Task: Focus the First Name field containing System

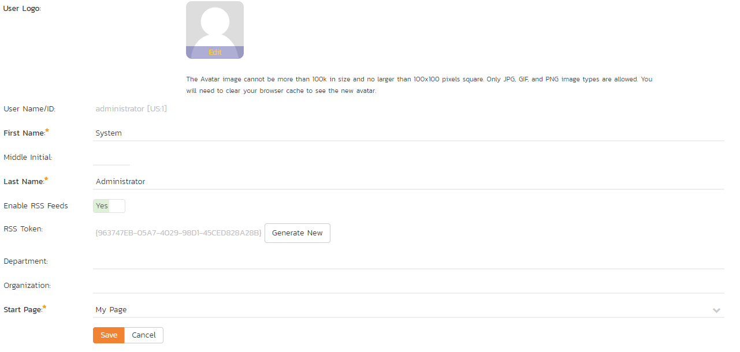Action: coord(408,133)
